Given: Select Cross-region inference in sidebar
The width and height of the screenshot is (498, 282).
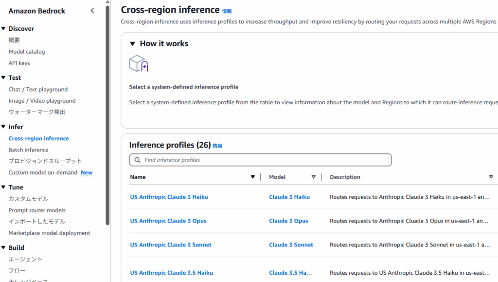Looking at the screenshot, I should pyautogui.click(x=39, y=138).
